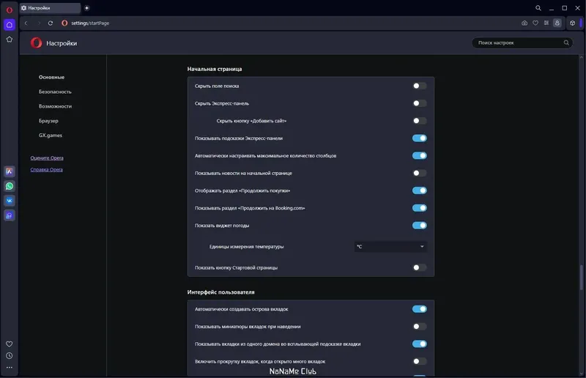Open VK messenger in the sidebar
The width and height of the screenshot is (586, 378).
coord(10,200)
